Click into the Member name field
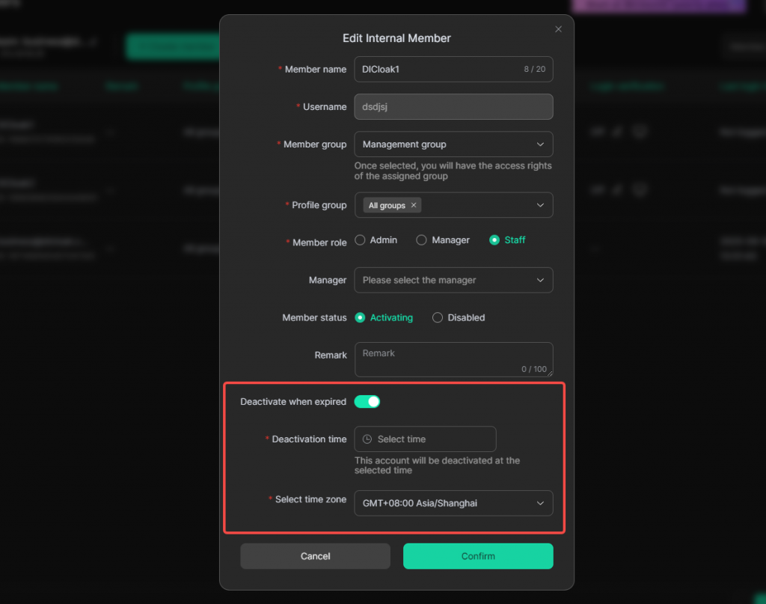This screenshot has width=766, height=604. click(441, 69)
